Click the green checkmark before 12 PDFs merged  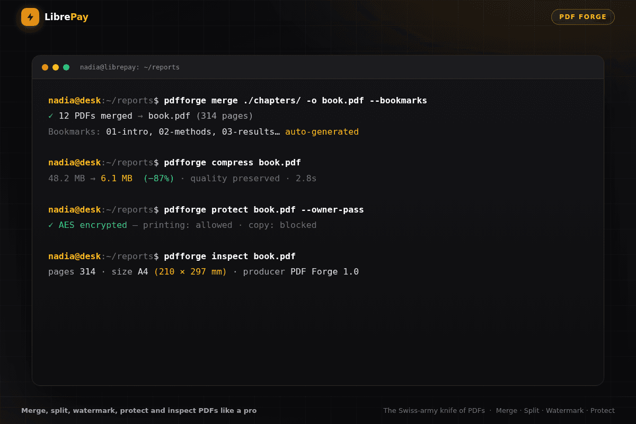coord(51,116)
